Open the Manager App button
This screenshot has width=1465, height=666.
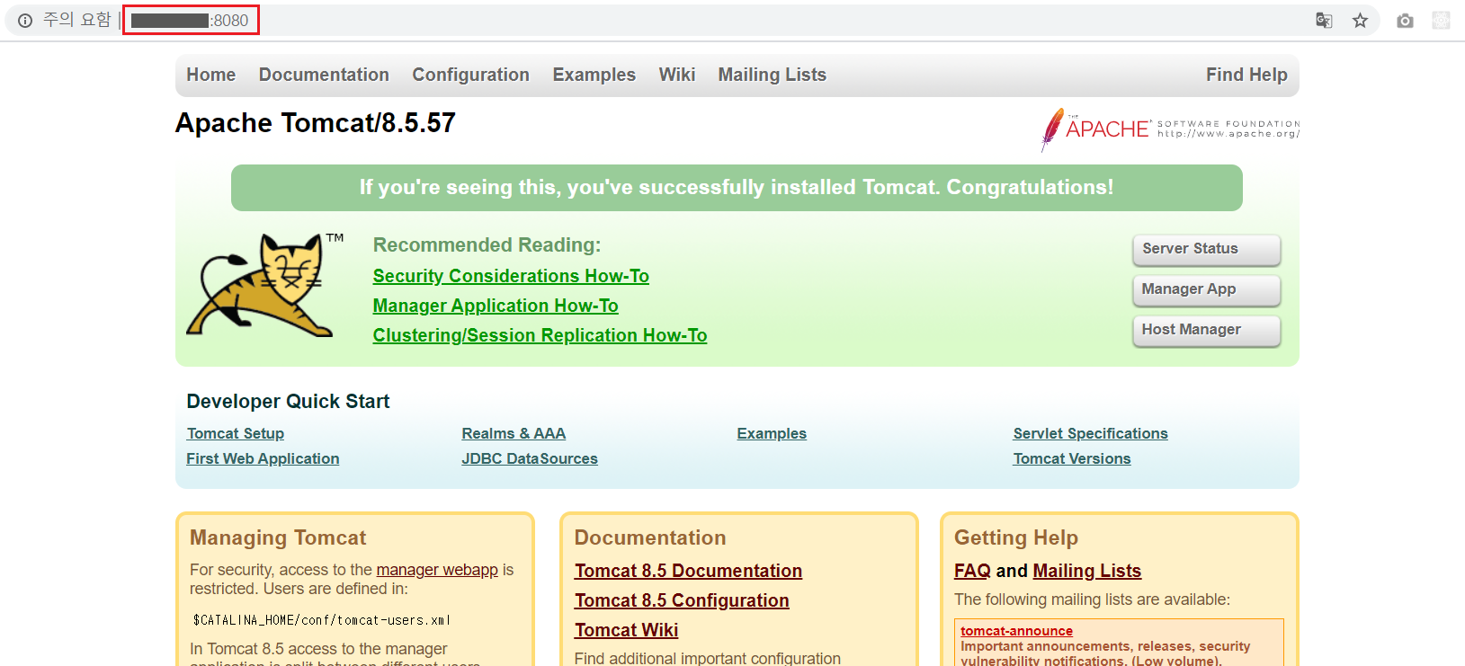pos(1206,290)
